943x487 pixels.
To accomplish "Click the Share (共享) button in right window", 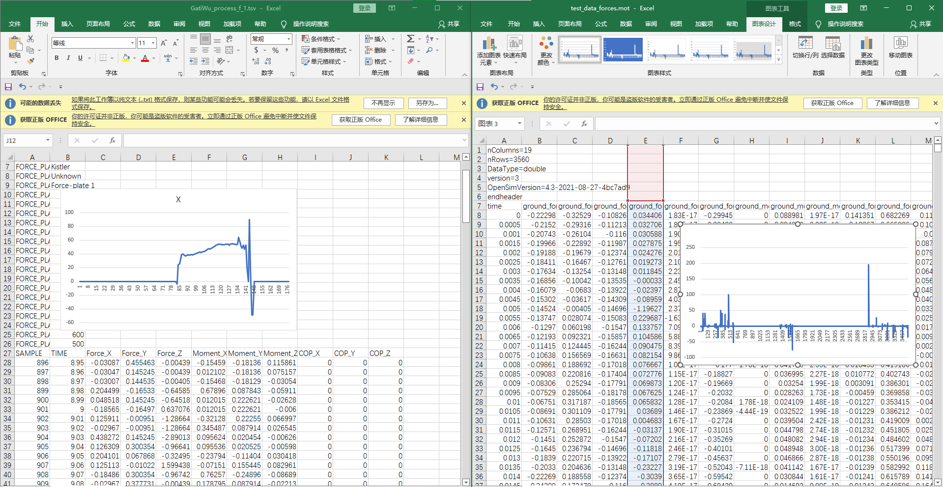I will 920,24.
